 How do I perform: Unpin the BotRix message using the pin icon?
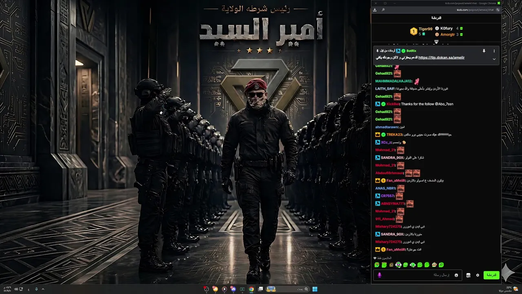pos(484,51)
